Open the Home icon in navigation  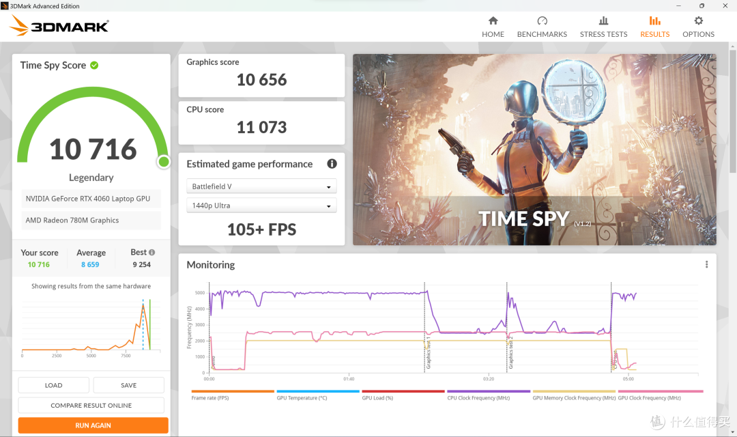[493, 21]
